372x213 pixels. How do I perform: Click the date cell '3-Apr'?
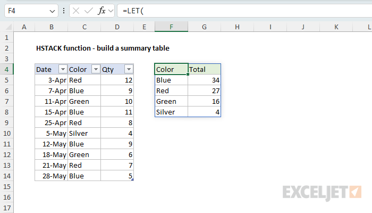[51, 80]
